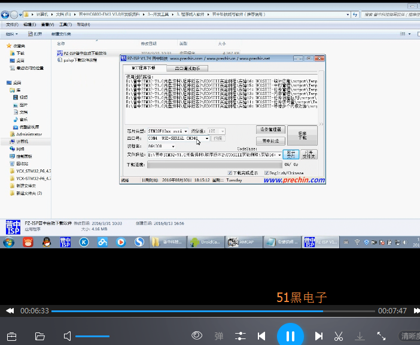The image size is (420, 345).
Task: Switch to the AMCAP taskbar window
Action: (244, 242)
